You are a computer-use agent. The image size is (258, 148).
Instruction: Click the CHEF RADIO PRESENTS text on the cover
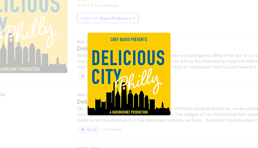[129, 39]
